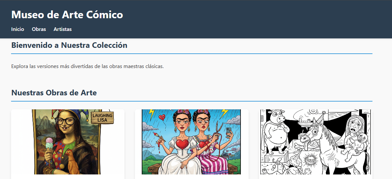Viewport: 392px width, 179px height.
Task: Open the two Fridas comic artwork card
Action: tap(192, 144)
